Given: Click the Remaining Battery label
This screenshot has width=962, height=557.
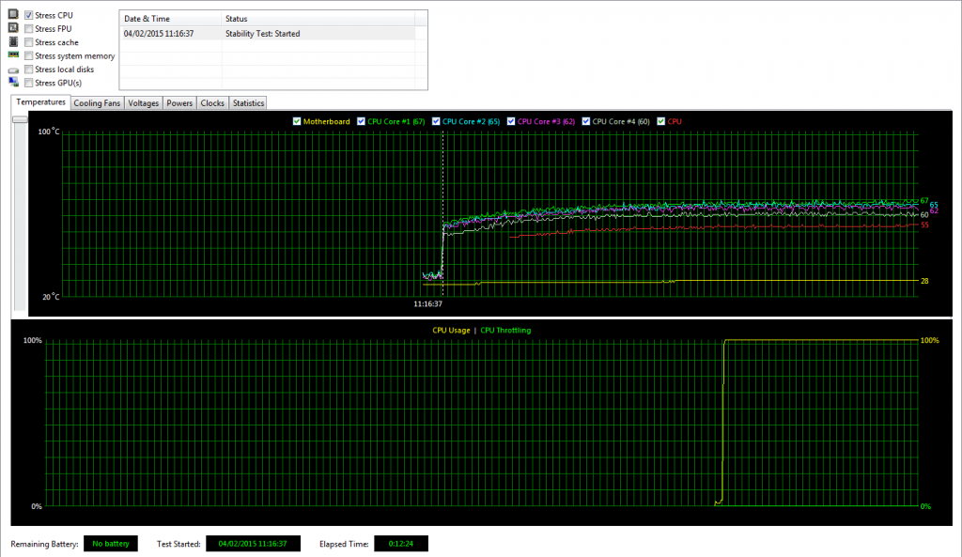Looking at the screenshot, I should point(44,544).
